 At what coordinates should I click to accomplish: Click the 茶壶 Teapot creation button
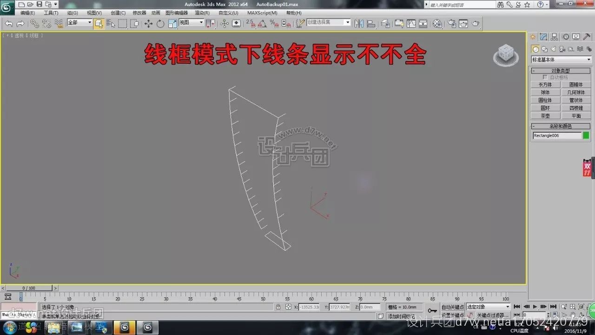[x=545, y=116]
